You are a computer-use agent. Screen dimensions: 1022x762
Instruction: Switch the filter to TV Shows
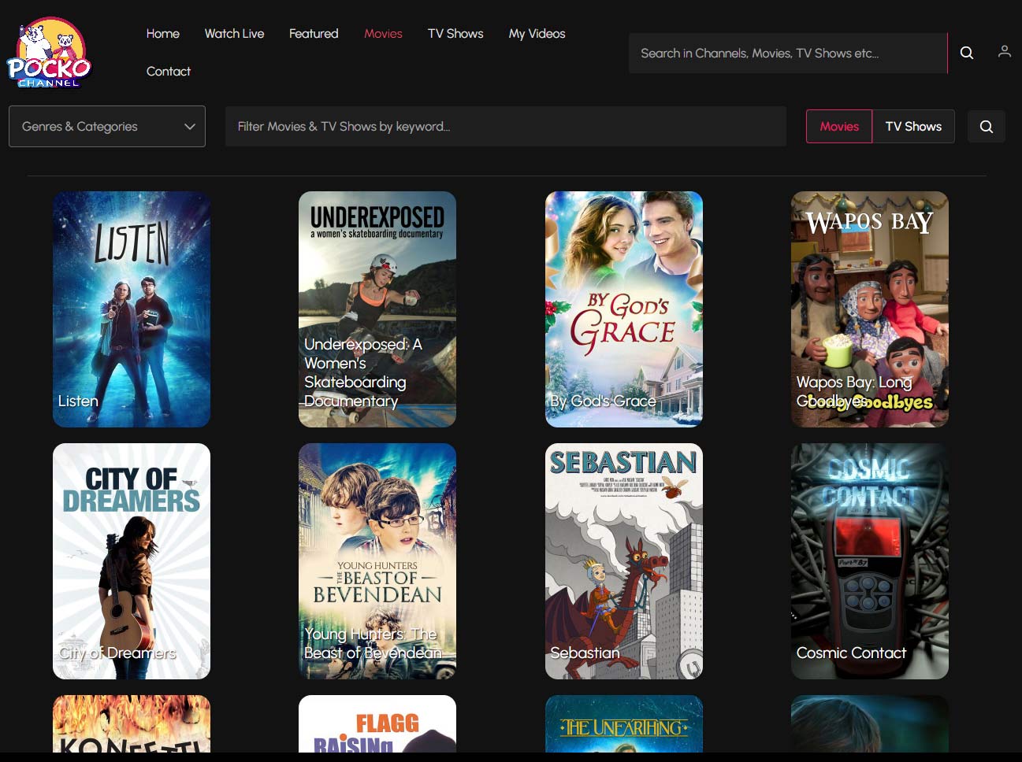pos(913,126)
